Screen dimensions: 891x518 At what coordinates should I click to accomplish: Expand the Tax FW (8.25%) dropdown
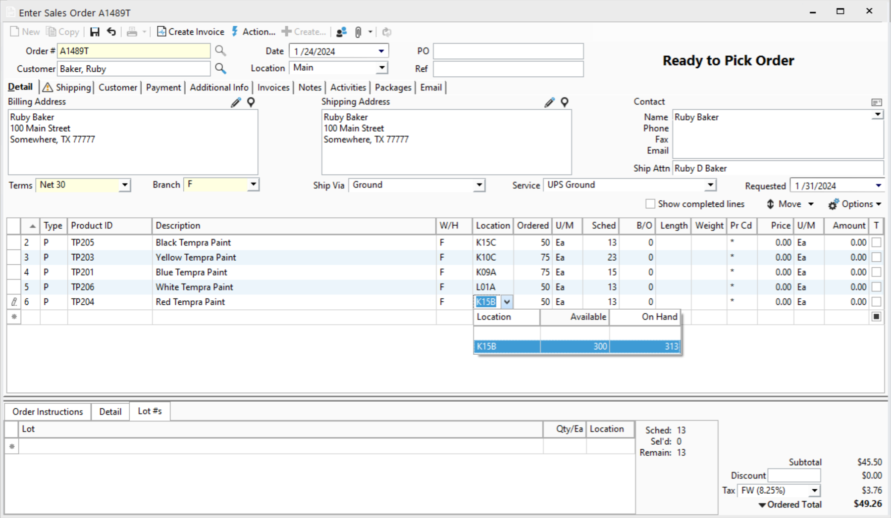tap(814, 491)
